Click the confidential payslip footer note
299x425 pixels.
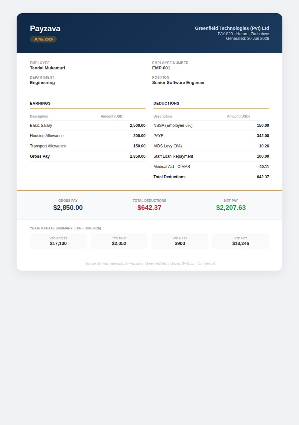149,264
